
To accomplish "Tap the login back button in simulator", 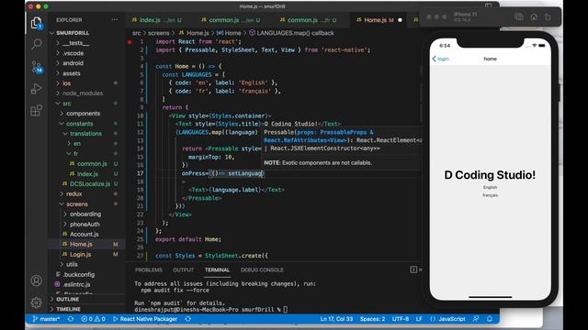I will 440,59.
